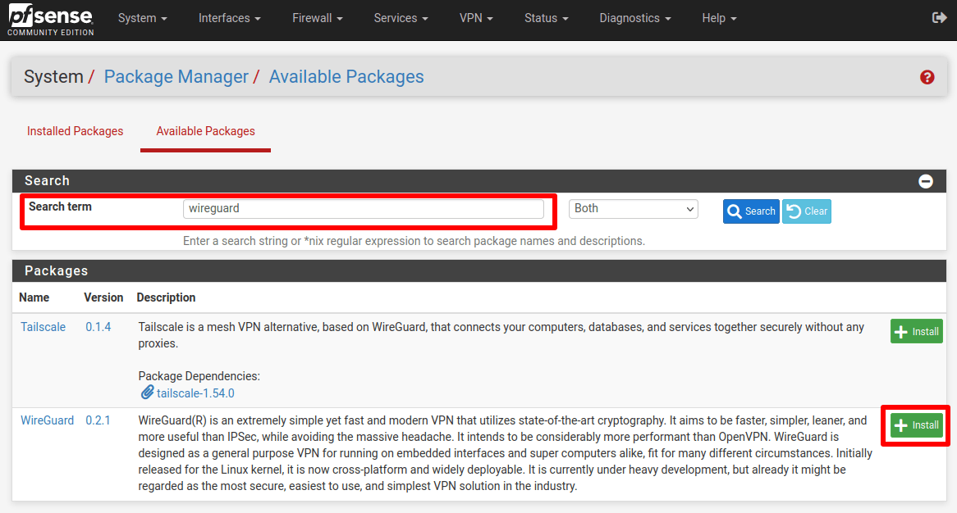Collapse the Search panel with minus icon
The width and height of the screenshot is (957, 513).
(925, 181)
